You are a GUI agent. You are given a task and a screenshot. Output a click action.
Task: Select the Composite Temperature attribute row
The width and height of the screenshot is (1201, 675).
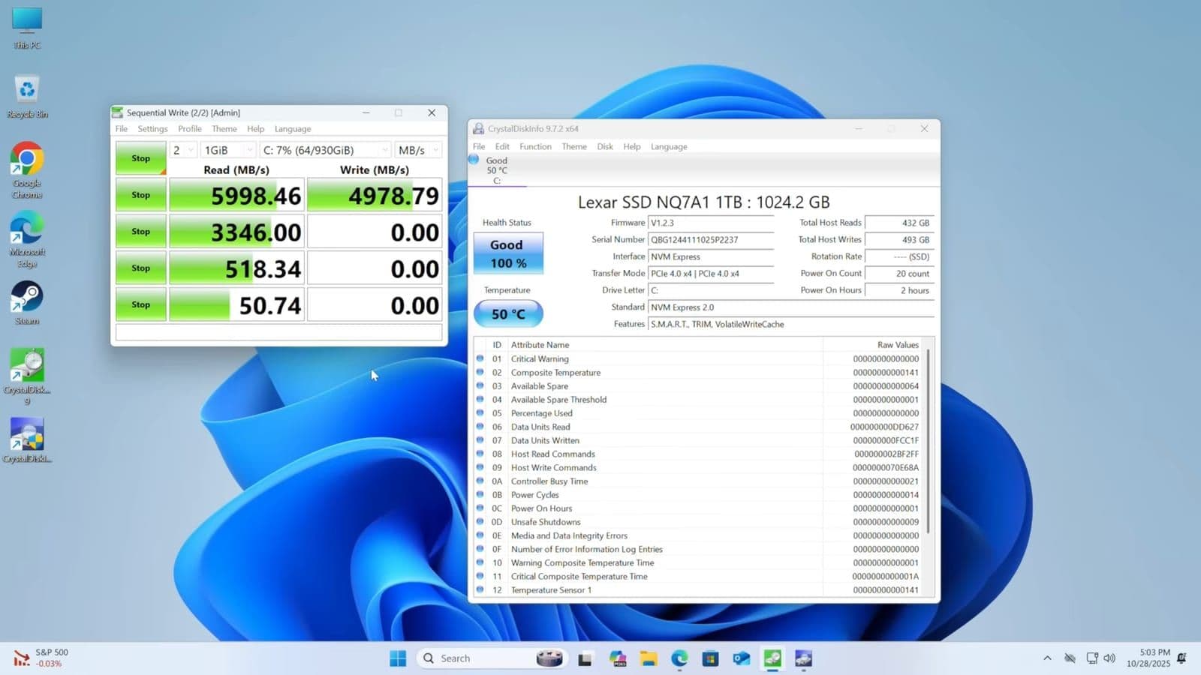pyautogui.click(x=699, y=373)
